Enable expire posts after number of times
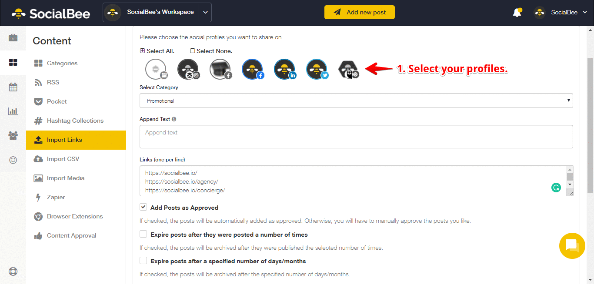 [143, 234]
